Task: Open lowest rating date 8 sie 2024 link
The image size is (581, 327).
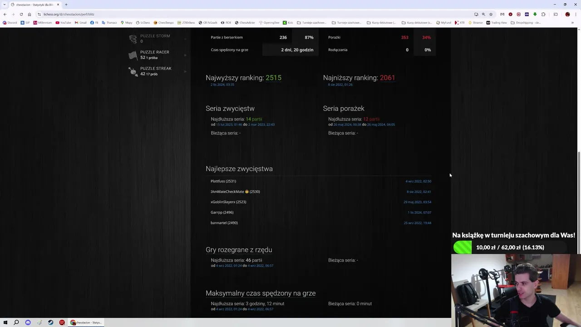Action: (x=340, y=84)
